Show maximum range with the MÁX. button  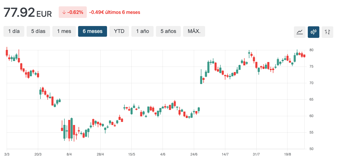pos(194,31)
